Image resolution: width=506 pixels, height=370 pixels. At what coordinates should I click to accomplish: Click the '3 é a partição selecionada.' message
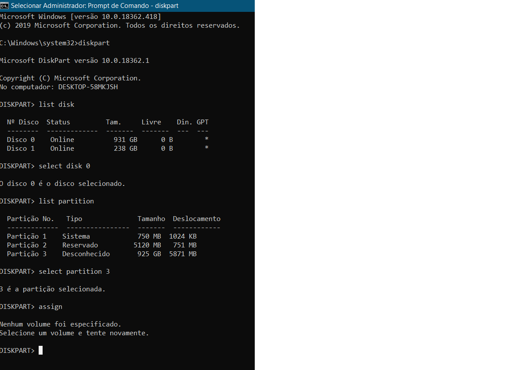[x=53, y=289]
